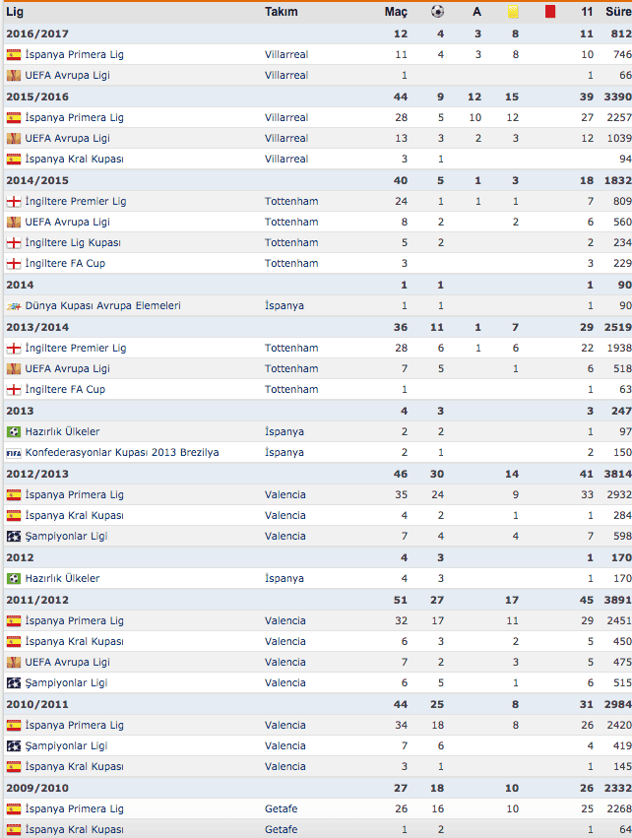Click the Maç column header

click(396, 12)
